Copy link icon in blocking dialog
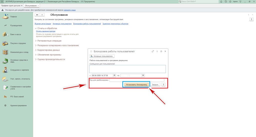The height and width of the screenshot is (137, 256). (x=153, y=51)
